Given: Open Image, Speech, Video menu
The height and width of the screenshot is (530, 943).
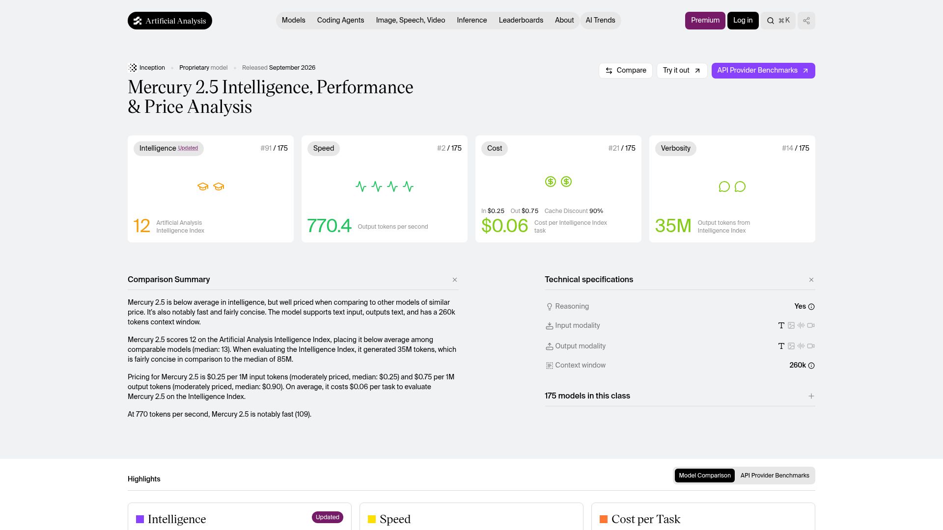Looking at the screenshot, I should [411, 21].
